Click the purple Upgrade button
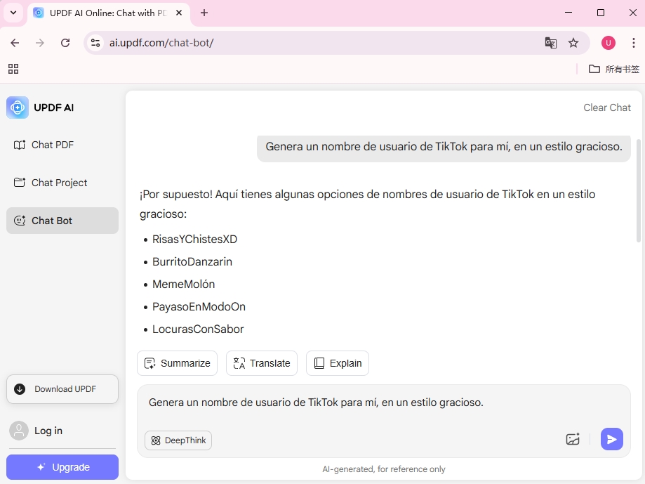This screenshot has width=645, height=484. (x=62, y=467)
